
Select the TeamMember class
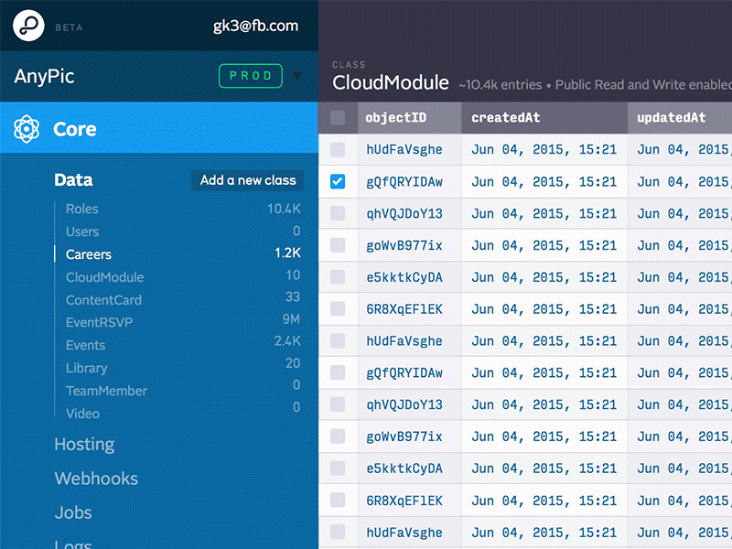pos(106,391)
